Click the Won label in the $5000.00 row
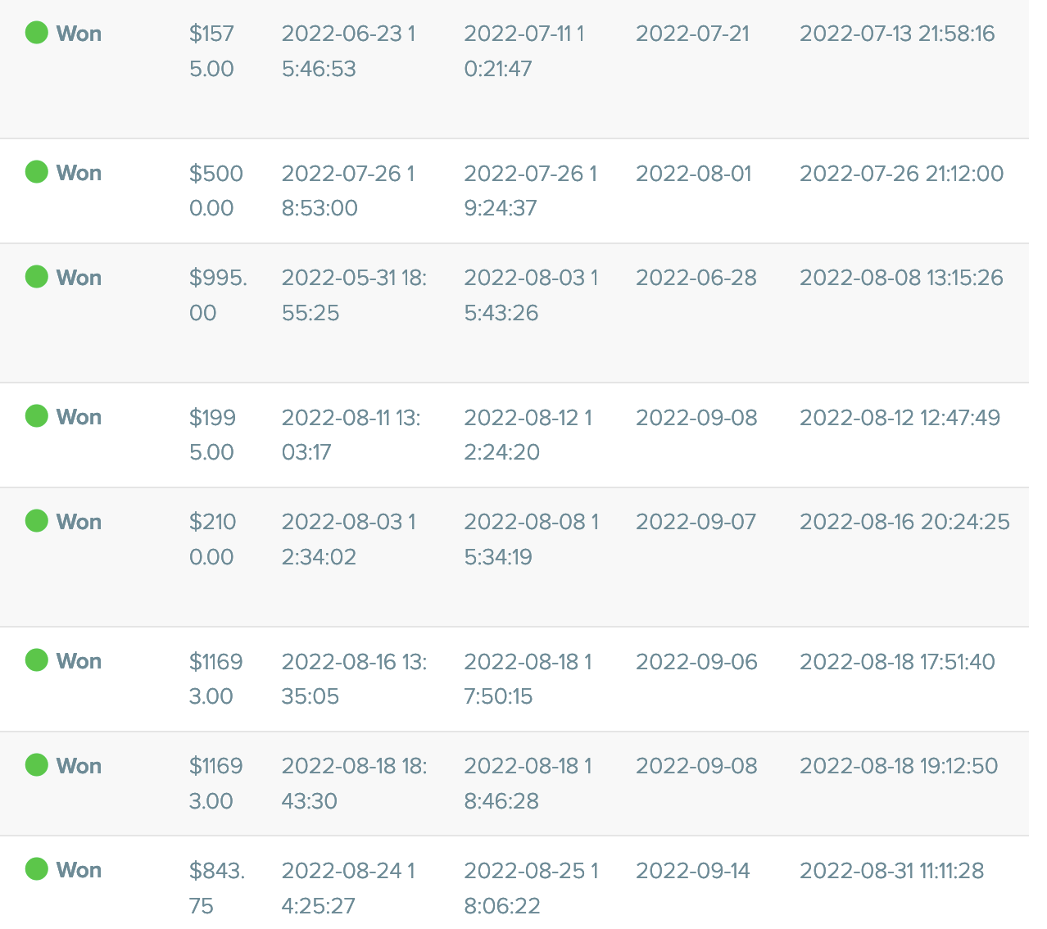 (x=79, y=173)
